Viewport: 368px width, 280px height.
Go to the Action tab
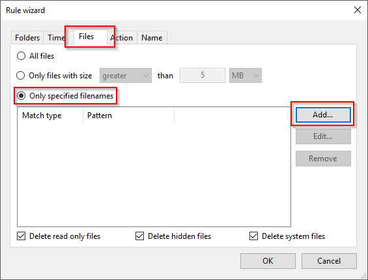pyautogui.click(x=122, y=38)
